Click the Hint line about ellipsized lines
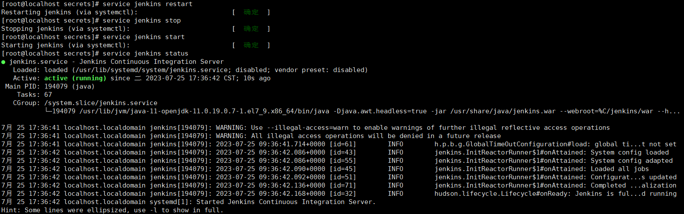The image size is (684, 214). tap(112, 210)
